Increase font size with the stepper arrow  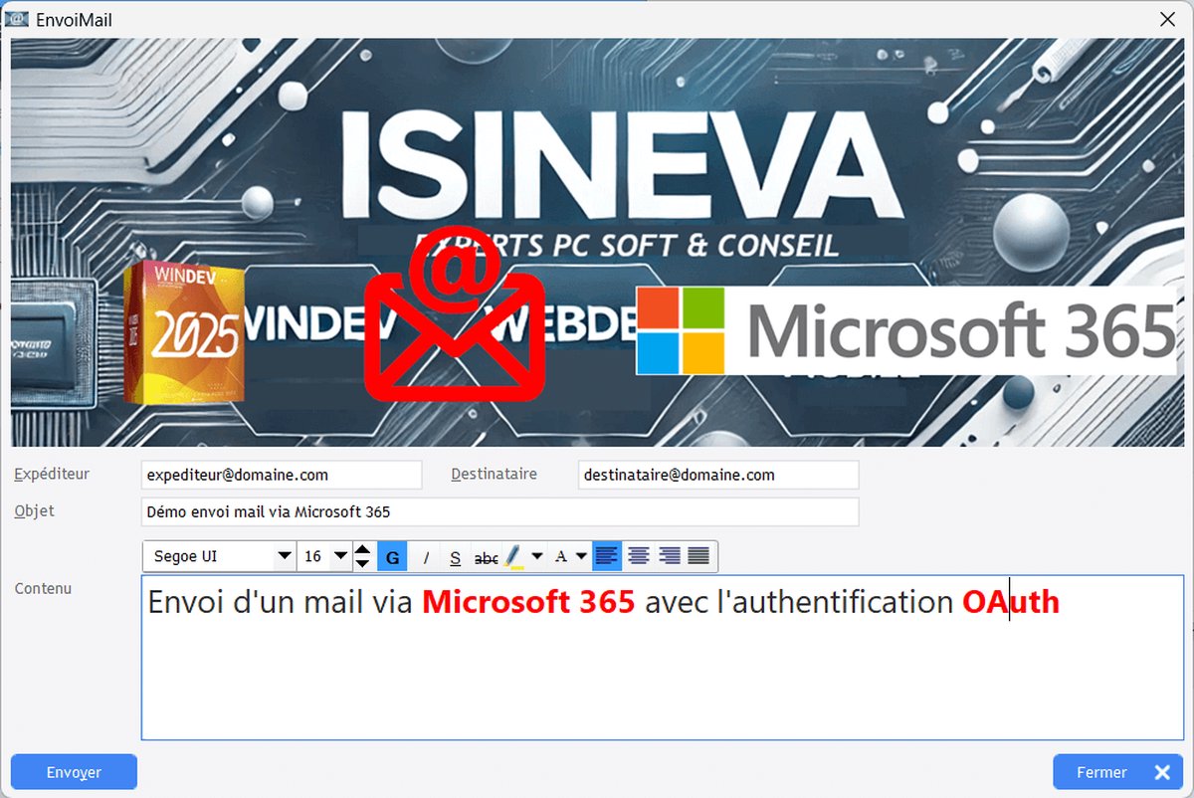coord(362,549)
